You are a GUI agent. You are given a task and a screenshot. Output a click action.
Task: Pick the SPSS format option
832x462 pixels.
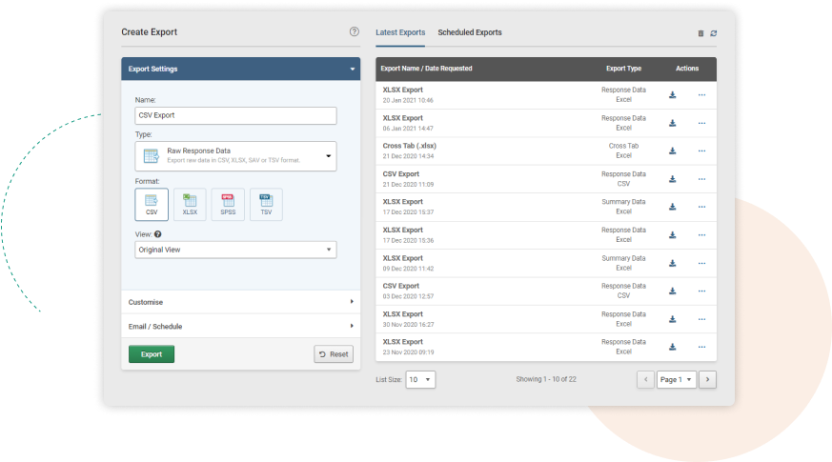228,205
